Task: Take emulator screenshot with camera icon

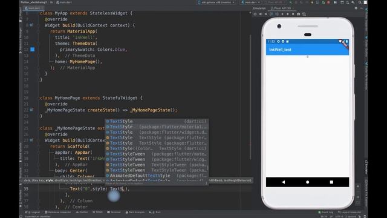Action: 298,14
